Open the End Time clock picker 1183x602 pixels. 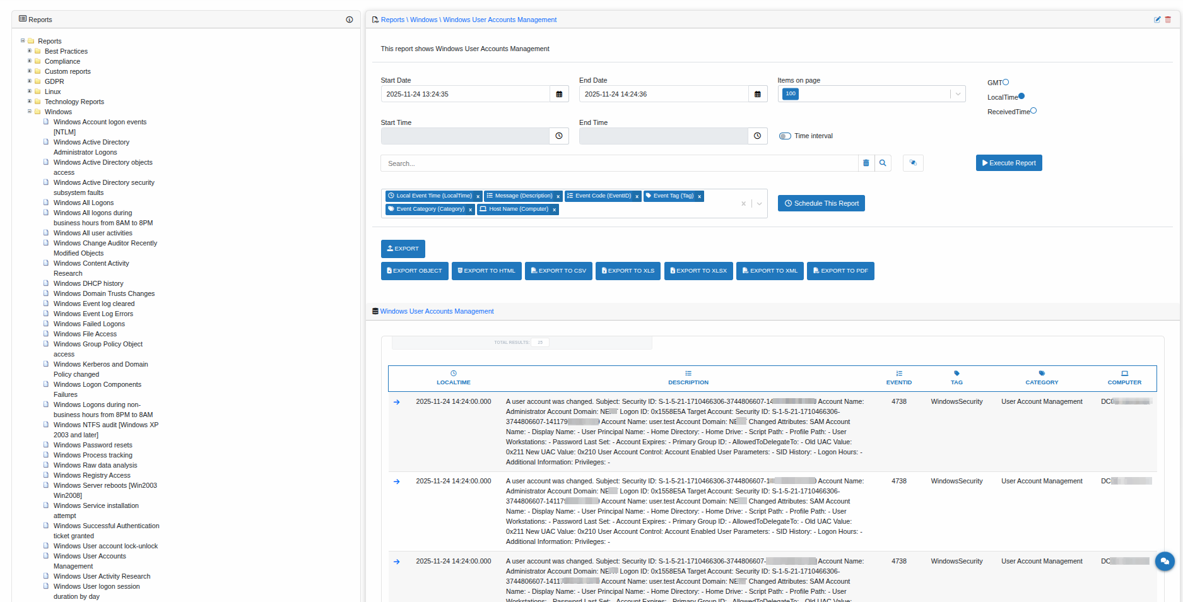(x=757, y=136)
